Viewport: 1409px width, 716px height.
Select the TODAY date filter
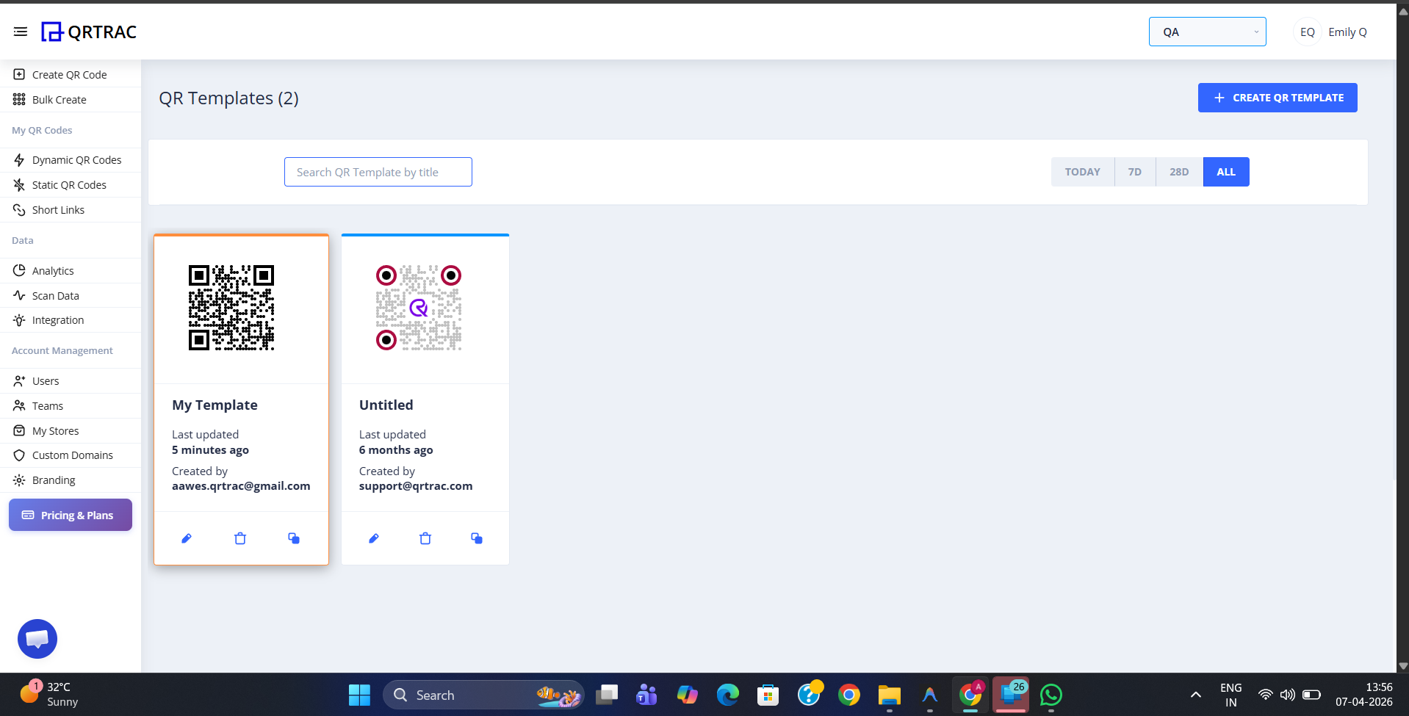1082,172
